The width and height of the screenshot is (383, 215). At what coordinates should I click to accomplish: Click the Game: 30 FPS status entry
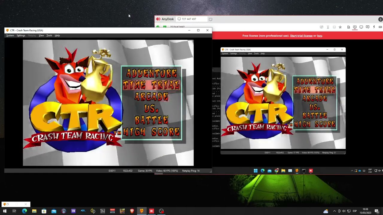145,171
